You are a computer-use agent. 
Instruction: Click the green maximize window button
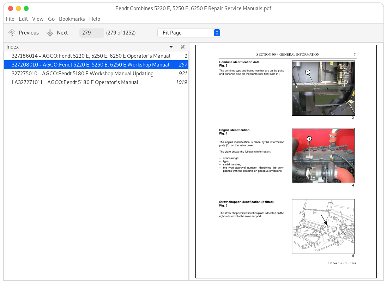(26, 8)
